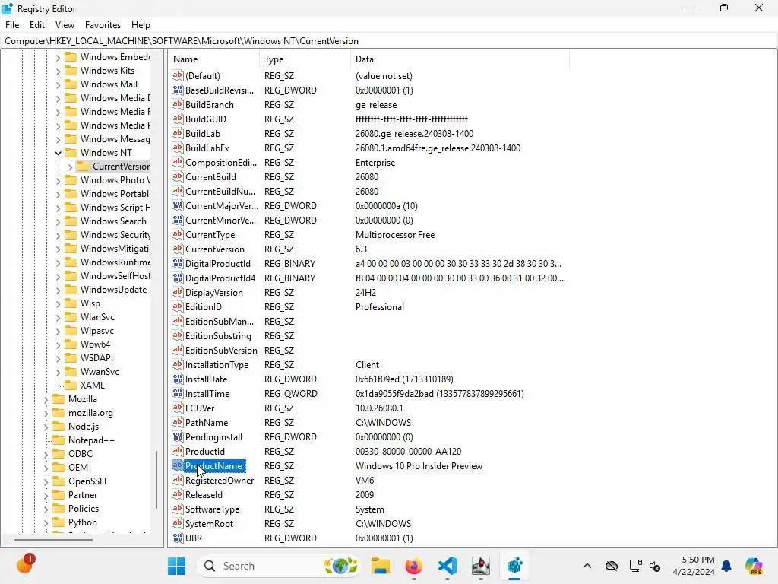Open Firefox from the taskbar
This screenshot has width=778, height=584.
point(414,566)
